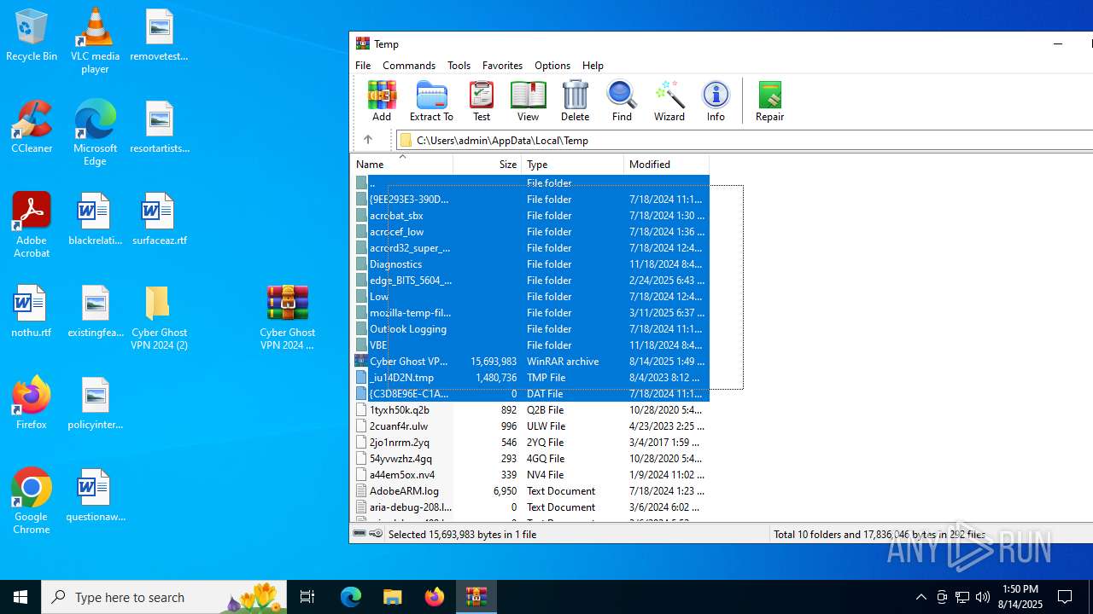
Task: Open the volume control in tray
Action: tap(983, 597)
